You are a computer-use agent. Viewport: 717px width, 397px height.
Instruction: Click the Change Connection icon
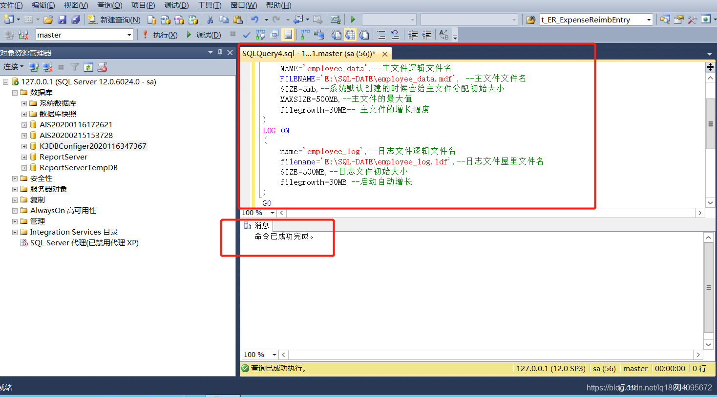[23, 35]
